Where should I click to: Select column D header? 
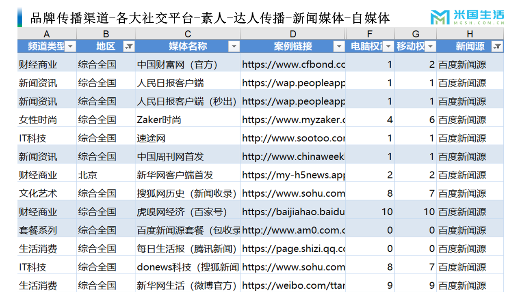pyautogui.click(x=293, y=34)
